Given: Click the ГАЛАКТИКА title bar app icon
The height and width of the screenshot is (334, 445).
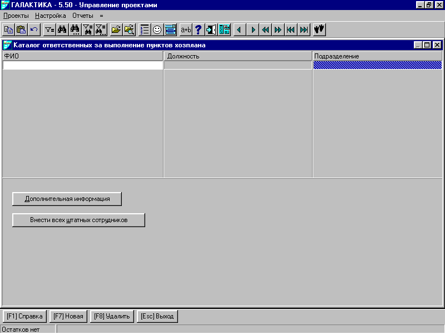Looking at the screenshot, I should [6, 5].
